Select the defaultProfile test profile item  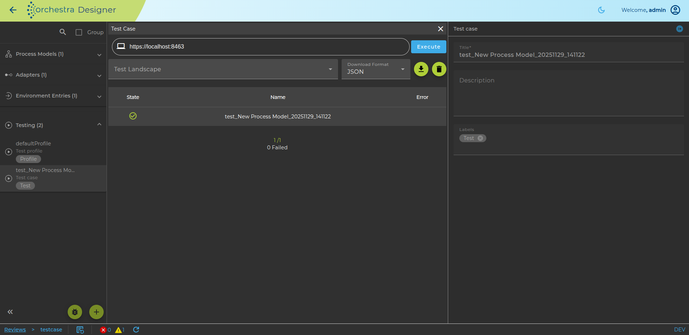pos(53,151)
